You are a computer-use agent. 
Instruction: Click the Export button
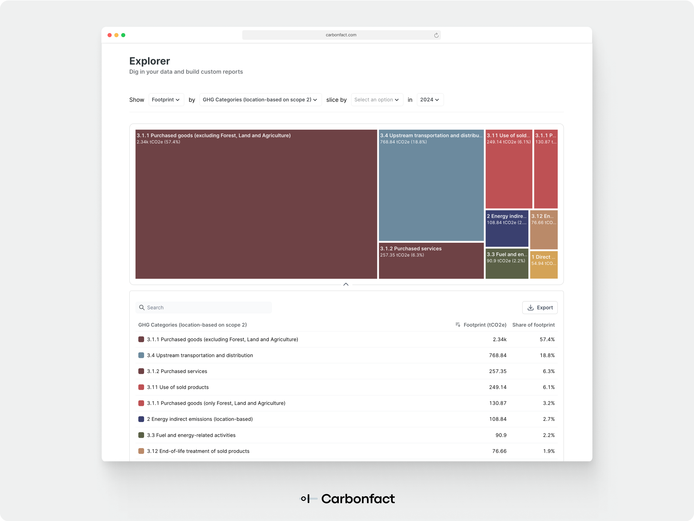click(x=540, y=307)
